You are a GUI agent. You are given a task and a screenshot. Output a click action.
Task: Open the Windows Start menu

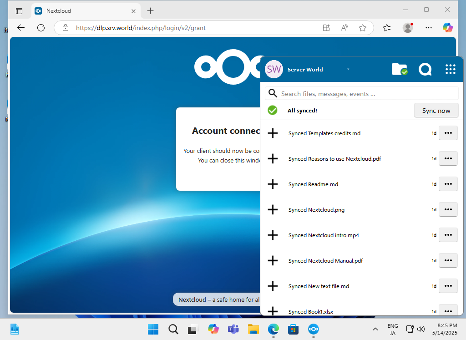coord(153,329)
